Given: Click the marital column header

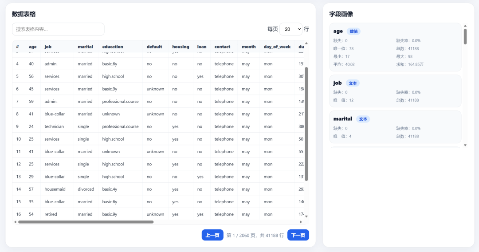Looking at the screenshot, I should tap(85, 47).
